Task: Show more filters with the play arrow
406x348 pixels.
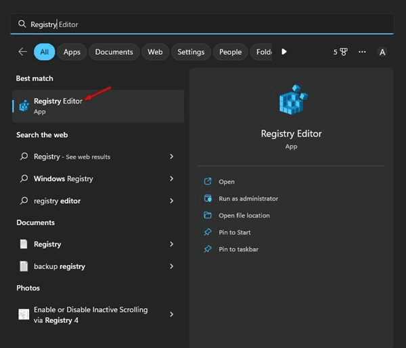Action: coord(284,52)
